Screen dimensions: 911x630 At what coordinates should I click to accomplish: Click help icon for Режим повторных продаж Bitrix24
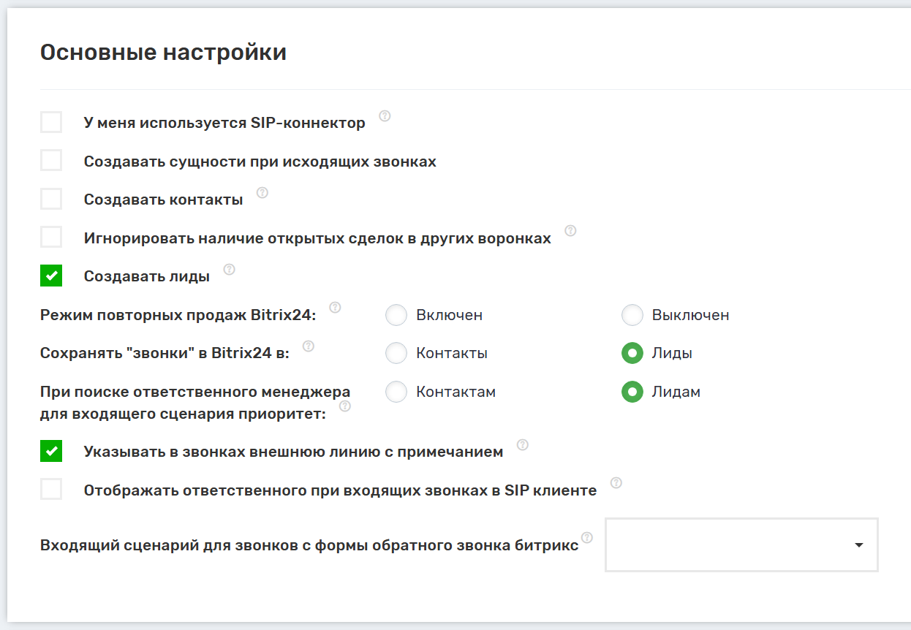coord(336,307)
